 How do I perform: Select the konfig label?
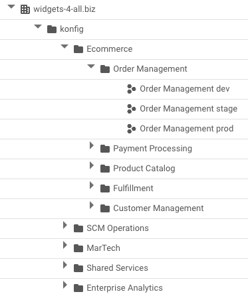(72, 29)
